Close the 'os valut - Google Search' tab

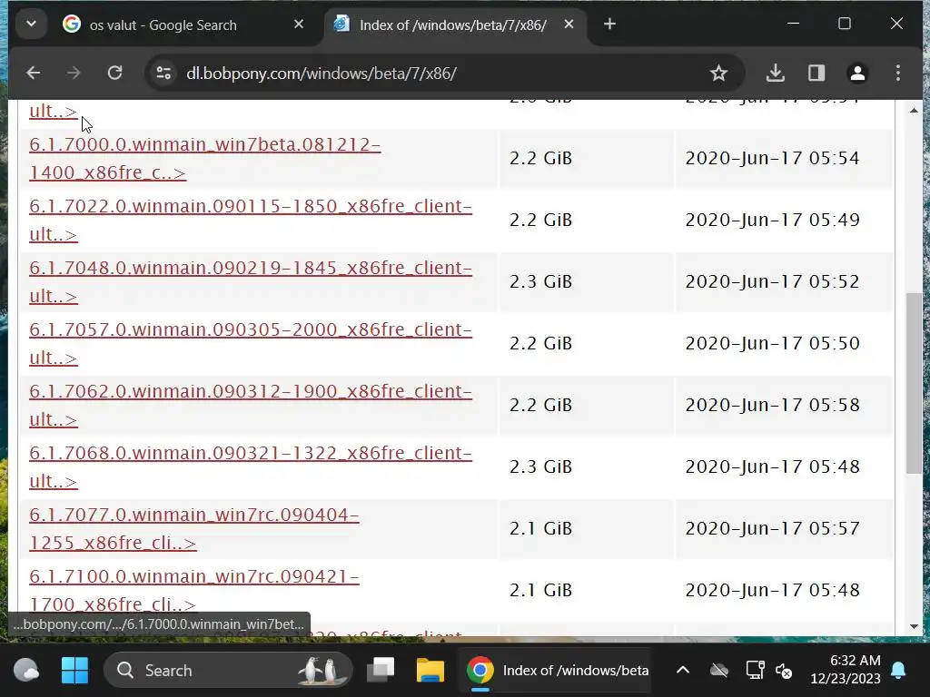[x=299, y=25]
